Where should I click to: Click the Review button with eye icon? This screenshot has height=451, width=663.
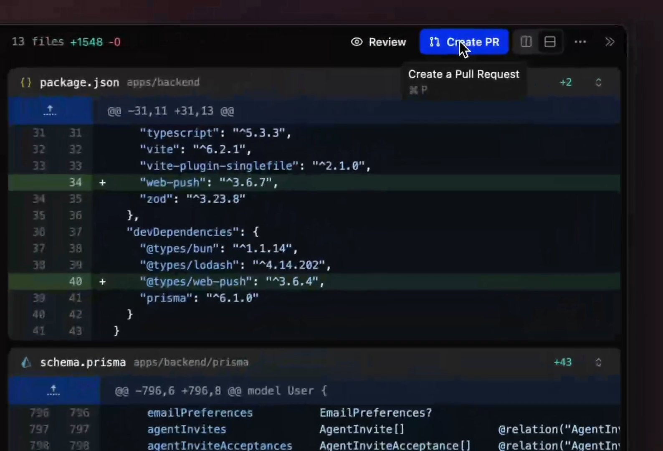click(378, 42)
